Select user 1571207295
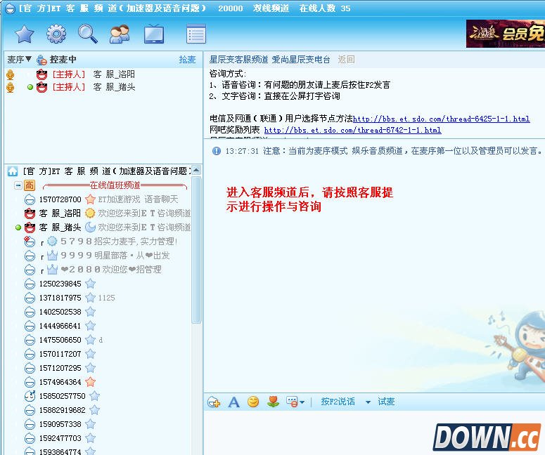Image resolution: width=545 pixels, height=455 pixels. point(60,368)
